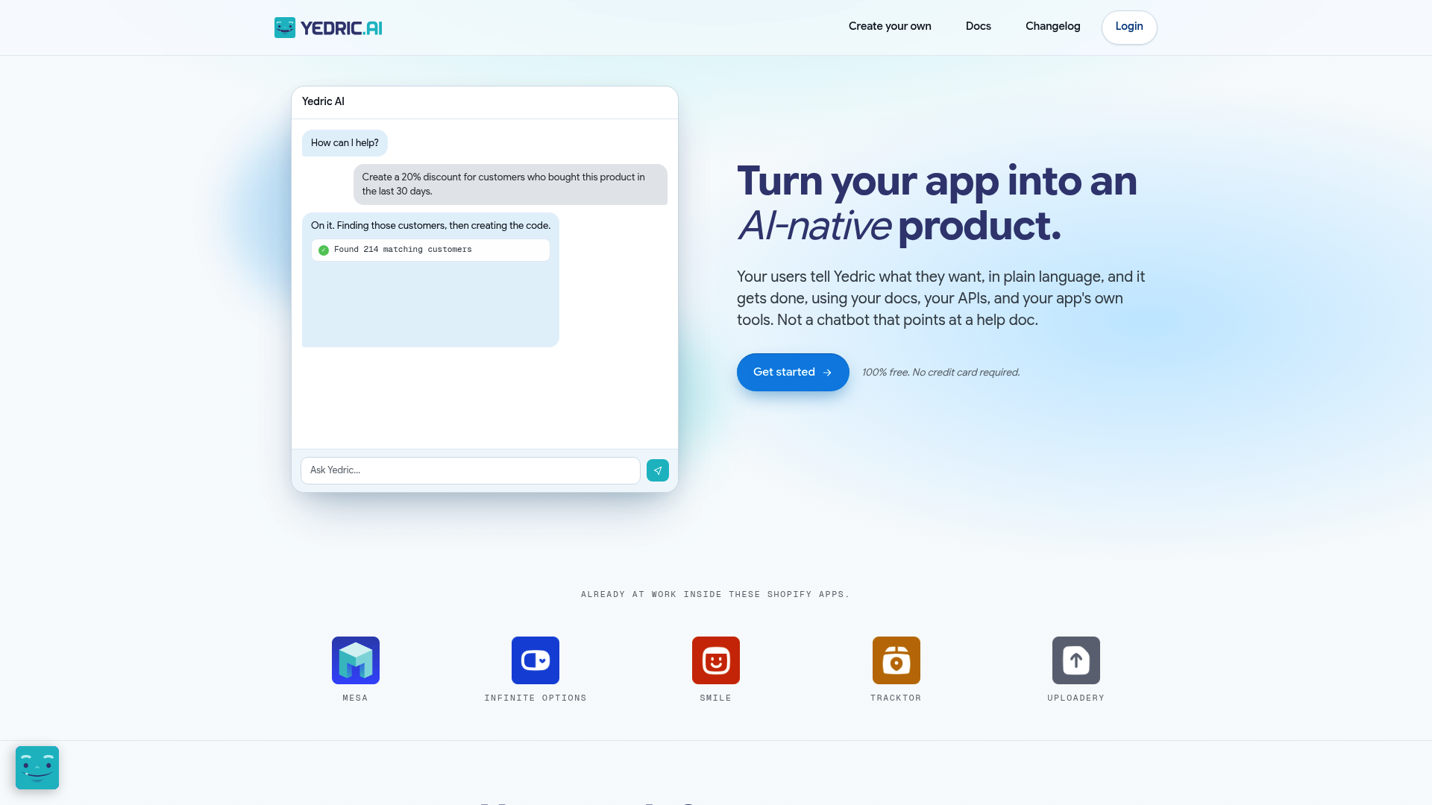Screen dimensions: 1432x805
Task: Click Found 214 matching customers status
Action: [x=430, y=250]
